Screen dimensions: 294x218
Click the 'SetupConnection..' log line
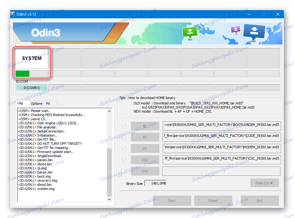pos(42,132)
